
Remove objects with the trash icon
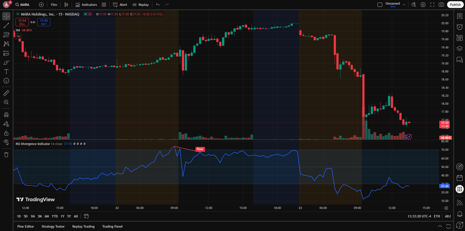tap(6, 155)
